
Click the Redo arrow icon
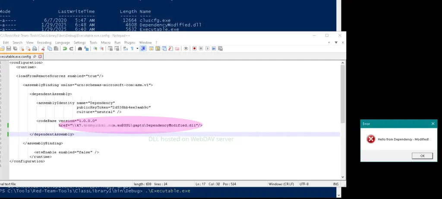(x=71, y=49)
